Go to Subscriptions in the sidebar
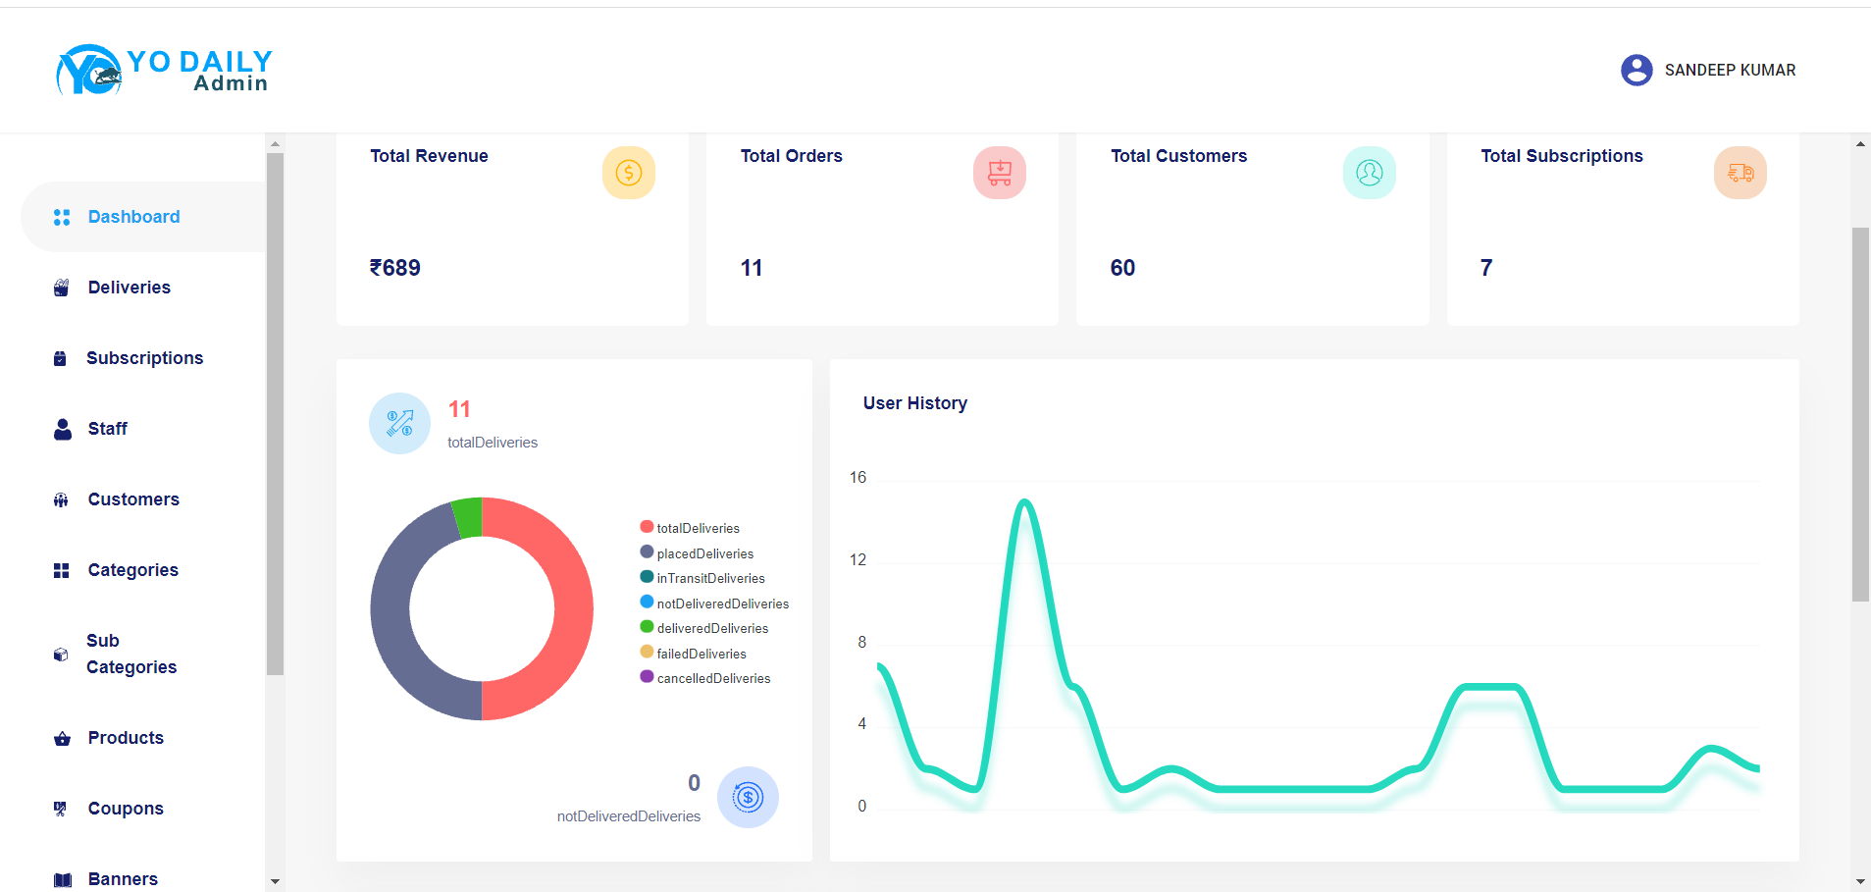The width and height of the screenshot is (1871, 892). click(x=144, y=358)
